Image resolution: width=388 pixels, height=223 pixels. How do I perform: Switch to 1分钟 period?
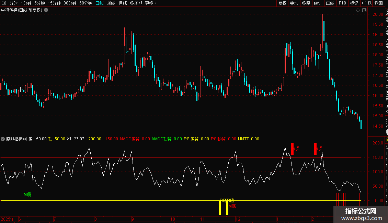[x=26, y=3]
